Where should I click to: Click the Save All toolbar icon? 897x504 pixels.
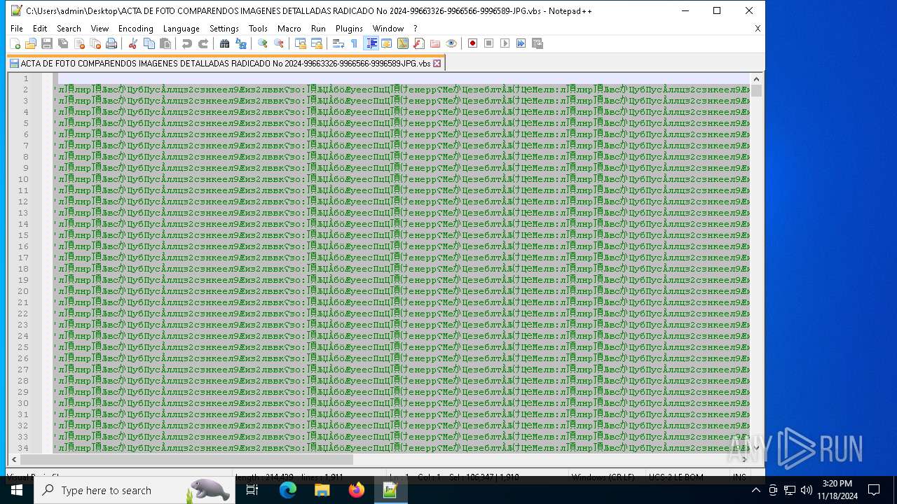[x=63, y=43]
